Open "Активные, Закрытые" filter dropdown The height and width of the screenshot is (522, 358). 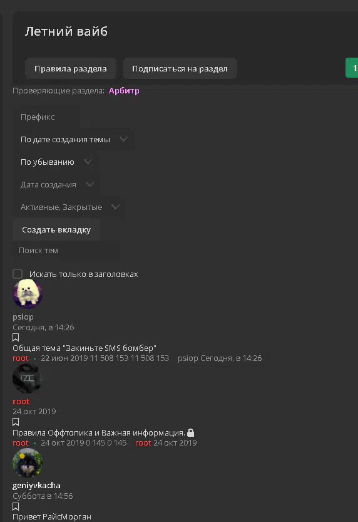click(69, 207)
